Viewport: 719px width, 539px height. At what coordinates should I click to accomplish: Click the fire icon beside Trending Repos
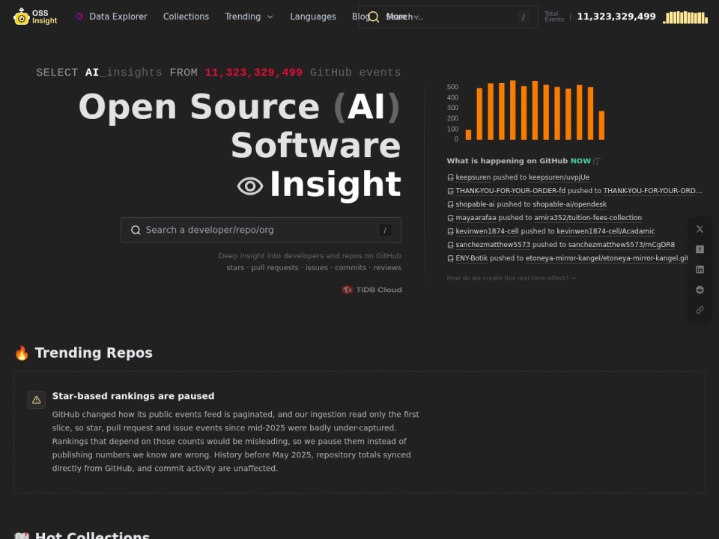point(22,353)
